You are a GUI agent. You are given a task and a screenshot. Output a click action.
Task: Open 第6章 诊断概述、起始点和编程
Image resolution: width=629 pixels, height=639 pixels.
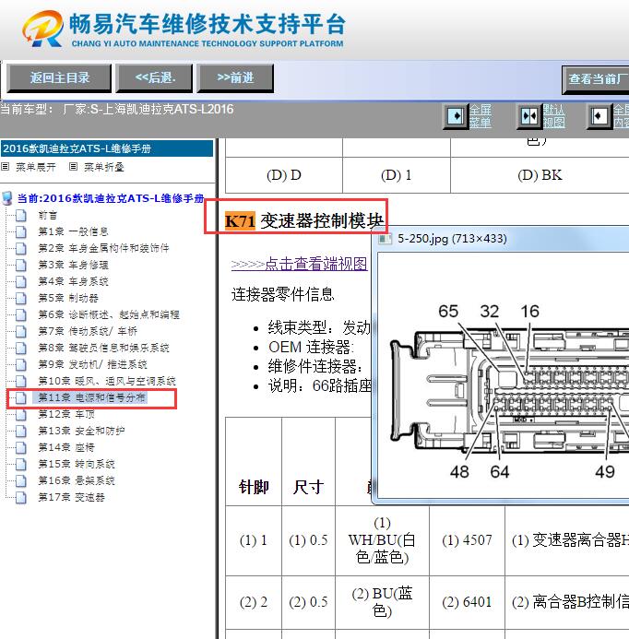(x=109, y=314)
